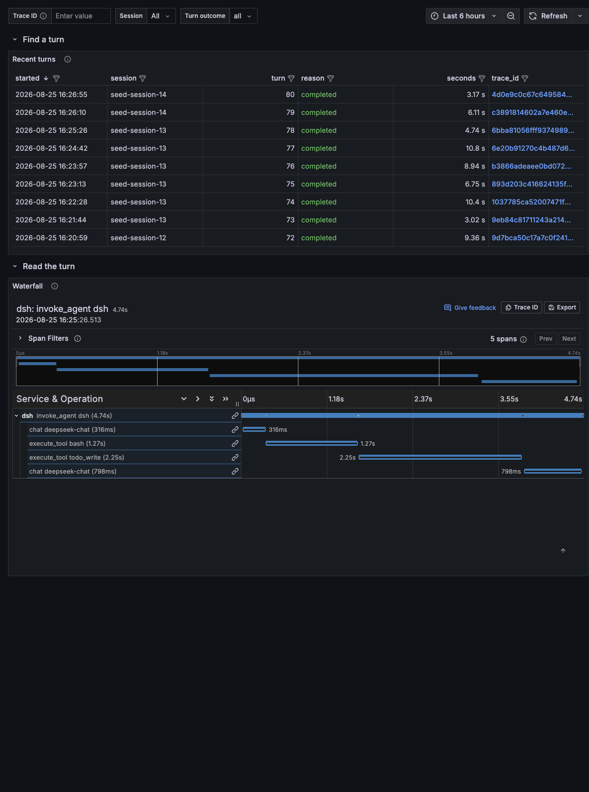Click the minimap overview at 2.37s marker
Screen dimensions: 589x792
coord(298,371)
